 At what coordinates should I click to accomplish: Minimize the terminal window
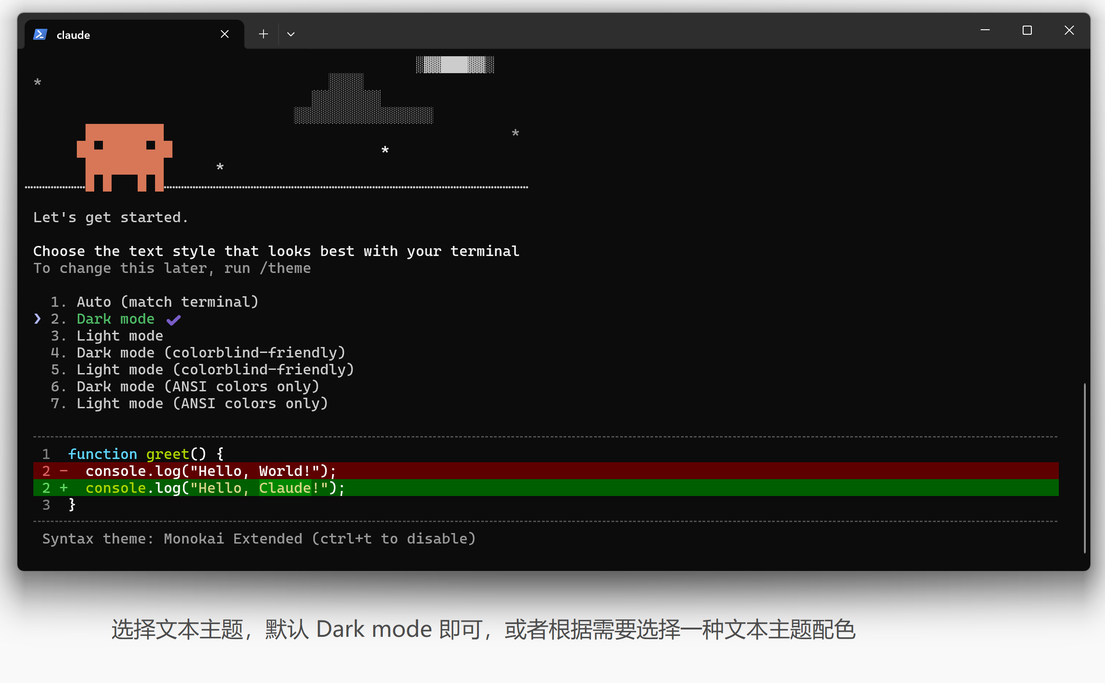pyautogui.click(x=985, y=30)
